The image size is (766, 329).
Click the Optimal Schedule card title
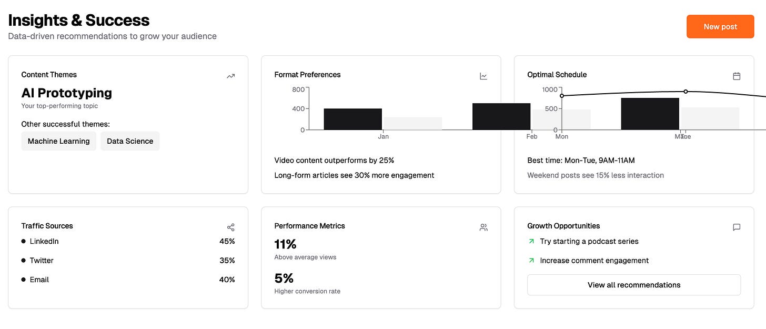tap(557, 74)
